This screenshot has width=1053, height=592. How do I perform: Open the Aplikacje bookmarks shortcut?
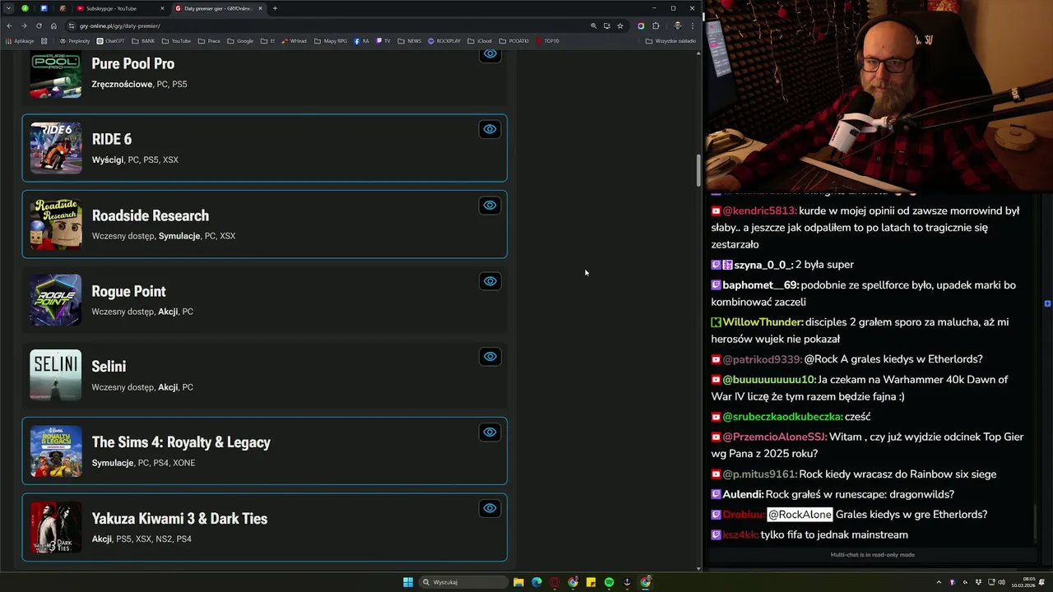[20, 41]
